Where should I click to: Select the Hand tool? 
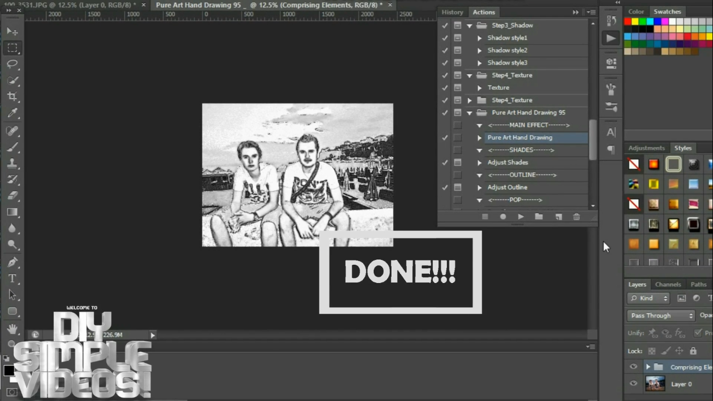12,328
